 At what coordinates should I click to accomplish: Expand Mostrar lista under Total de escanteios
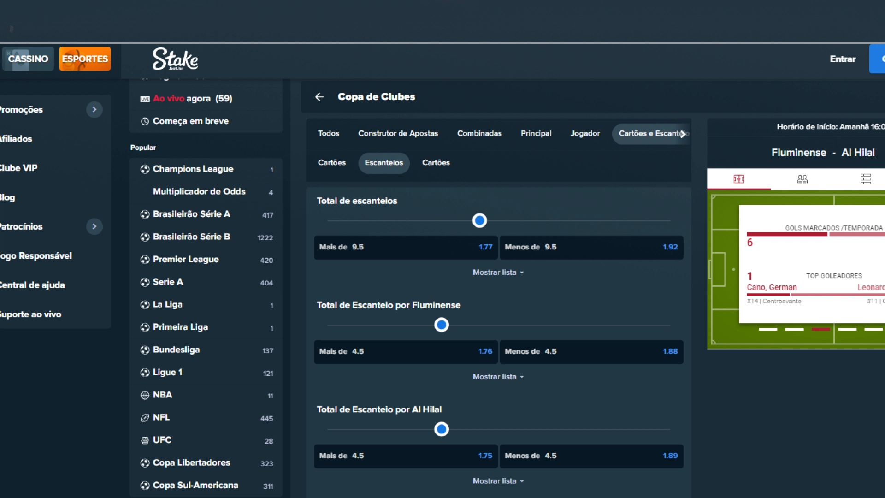(x=498, y=273)
